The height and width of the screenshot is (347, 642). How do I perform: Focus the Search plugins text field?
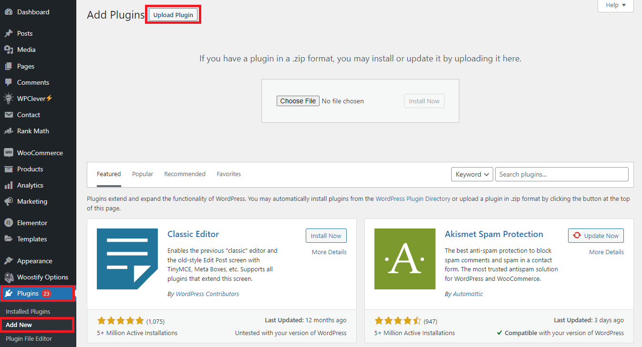pos(562,174)
